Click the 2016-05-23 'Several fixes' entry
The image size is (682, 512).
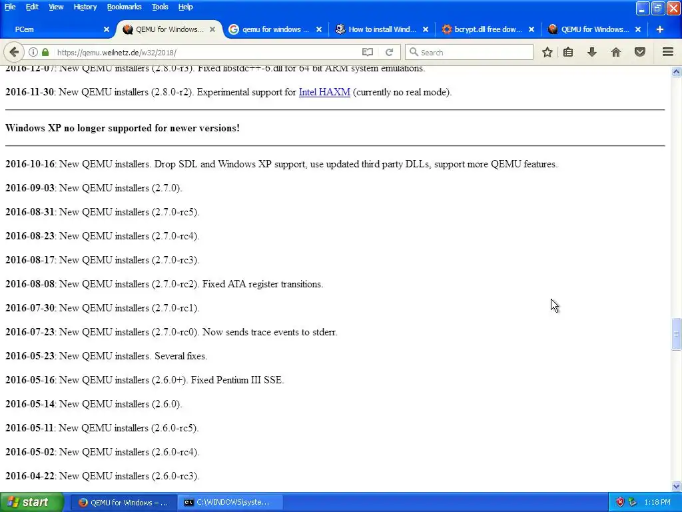click(x=106, y=356)
